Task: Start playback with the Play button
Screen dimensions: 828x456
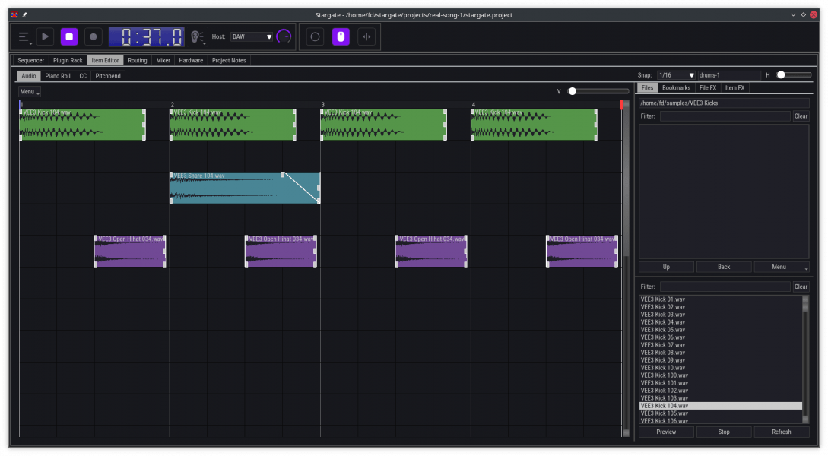Action: coord(46,36)
